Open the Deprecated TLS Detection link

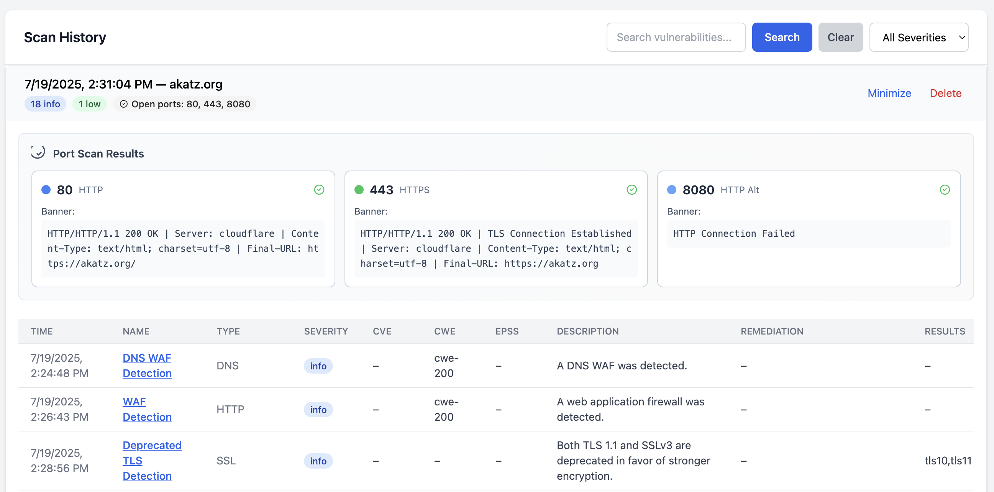pyautogui.click(x=151, y=460)
